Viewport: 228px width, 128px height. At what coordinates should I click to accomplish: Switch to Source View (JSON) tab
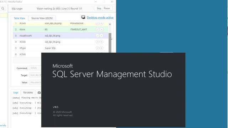(x=42, y=18)
